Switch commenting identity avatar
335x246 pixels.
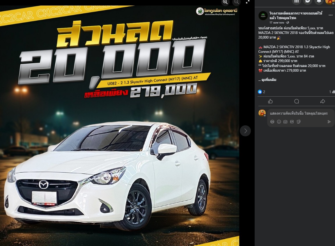coord(262,113)
